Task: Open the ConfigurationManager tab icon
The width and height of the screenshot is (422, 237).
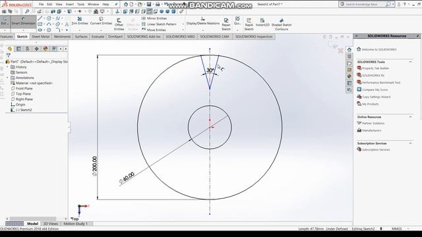Action: pyautogui.click(x=28, y=49)
